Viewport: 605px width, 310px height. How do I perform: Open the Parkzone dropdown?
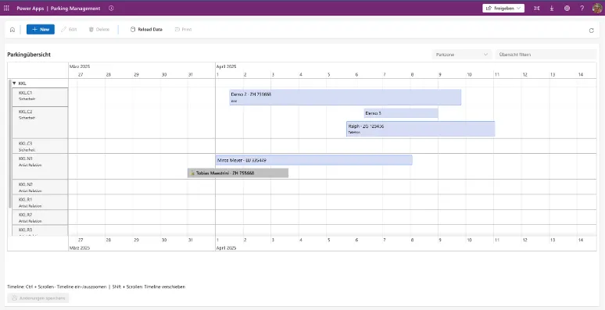pos(462,55)
